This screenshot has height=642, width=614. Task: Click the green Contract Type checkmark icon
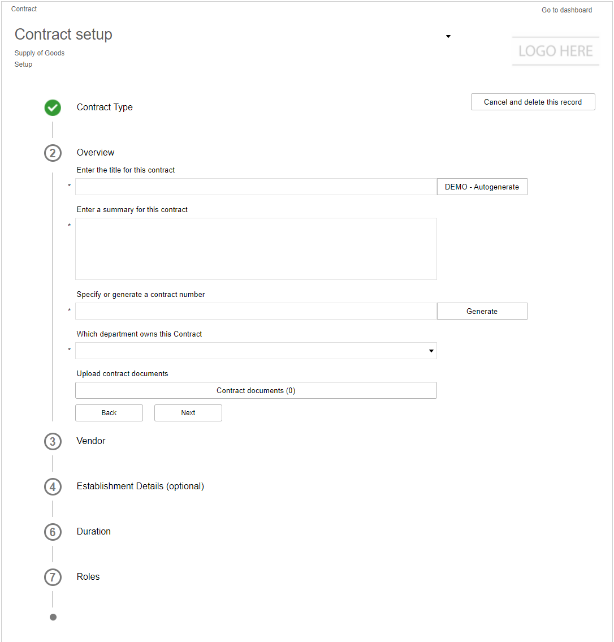53,107
